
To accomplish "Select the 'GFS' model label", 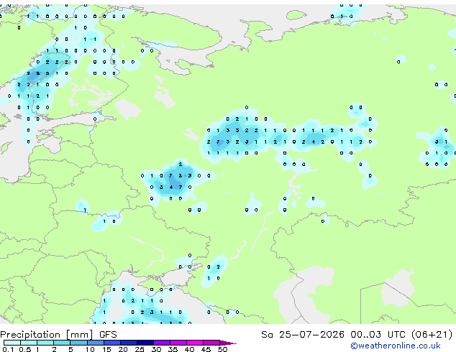I will click(108, 335).
